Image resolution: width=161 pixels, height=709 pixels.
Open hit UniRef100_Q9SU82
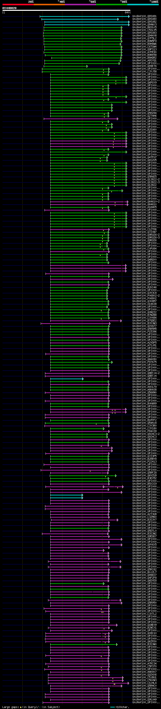pyautogui.click(x=144, y=22)
